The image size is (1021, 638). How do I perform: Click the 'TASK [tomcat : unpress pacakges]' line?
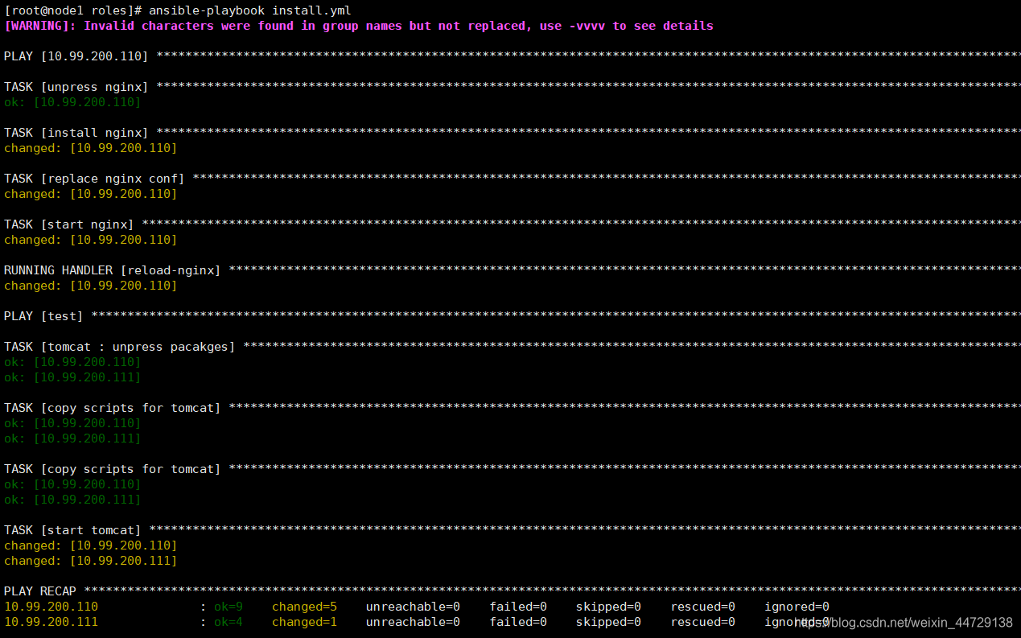[512, 347]
